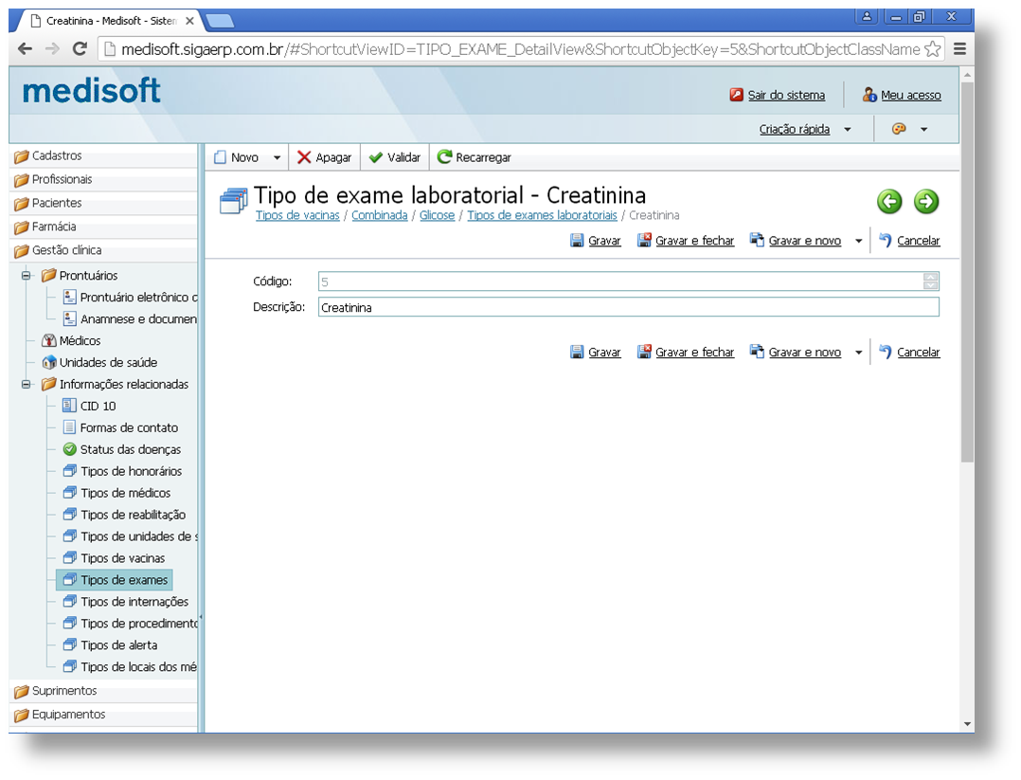Click the Prontuário eletrônico document icon

click(69, 298)
